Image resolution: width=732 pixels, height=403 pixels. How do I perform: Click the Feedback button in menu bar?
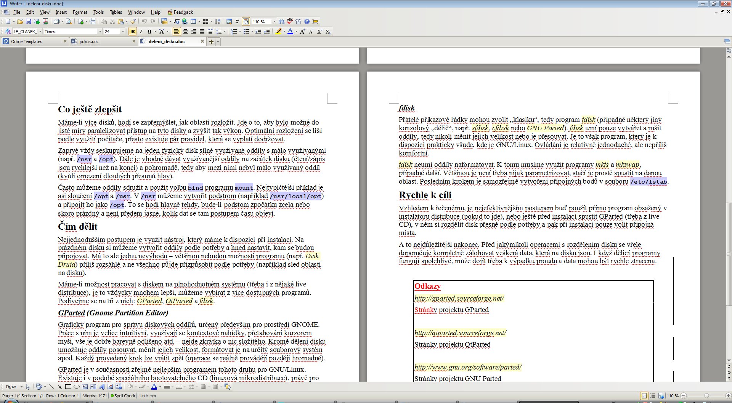pos(180,12)
